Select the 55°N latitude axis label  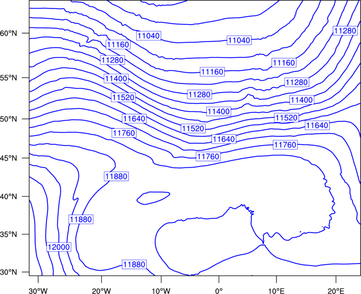[8, 78]
